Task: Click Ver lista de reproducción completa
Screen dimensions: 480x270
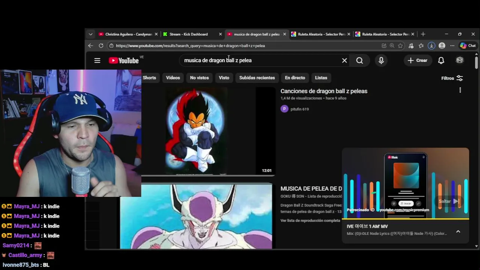Action: point(310,220)
